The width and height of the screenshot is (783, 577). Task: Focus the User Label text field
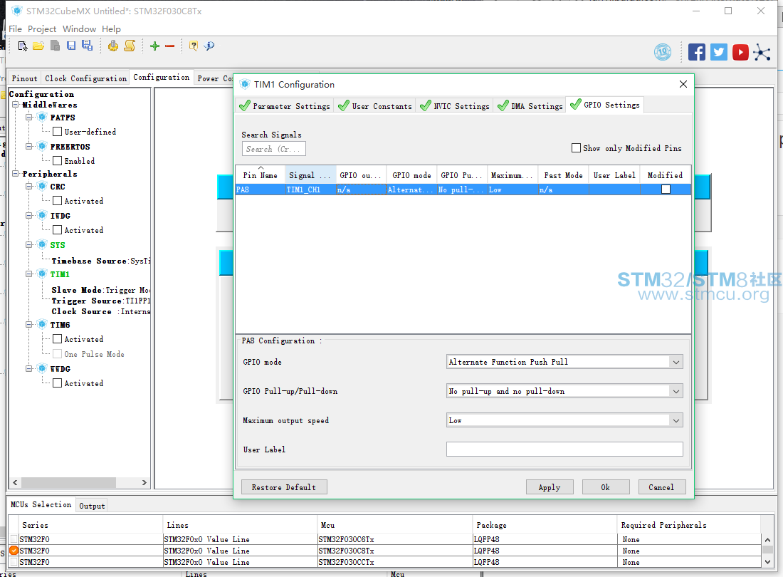coord(564,449)
